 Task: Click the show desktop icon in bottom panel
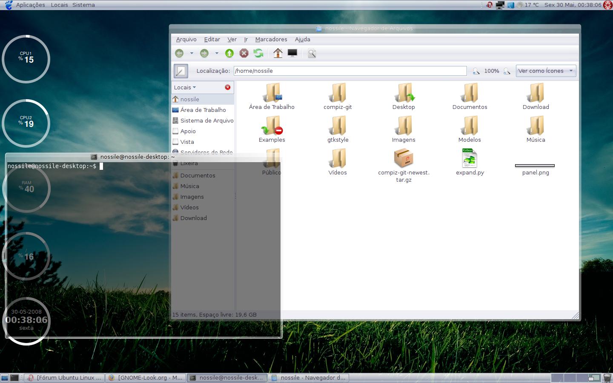coord(5,377)
